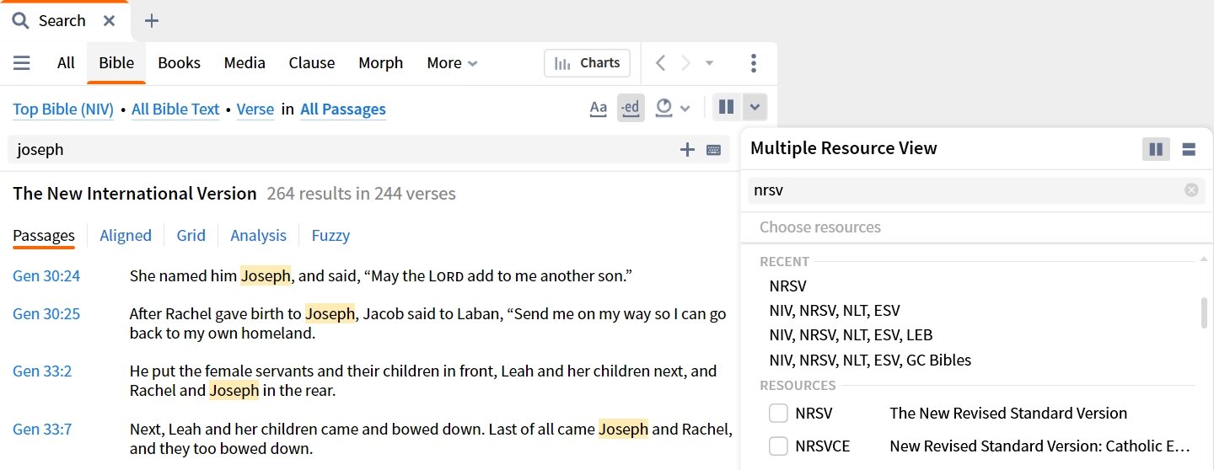The height and width of the screenshot is (470, 1214).
Task: Change resource via Top Bible (NIV) link
Action: coord(63,109)
